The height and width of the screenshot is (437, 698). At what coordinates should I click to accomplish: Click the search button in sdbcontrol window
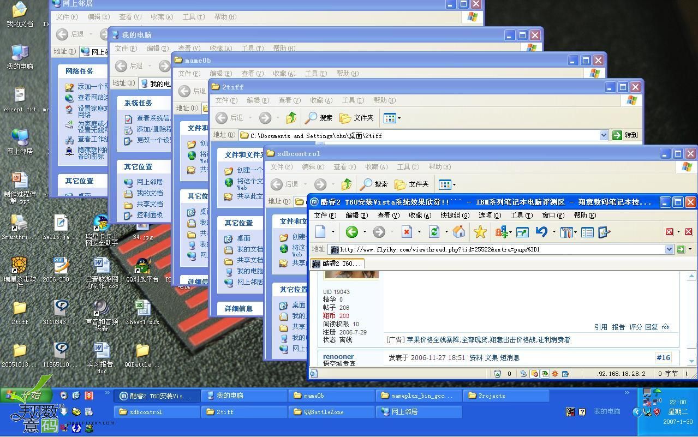point(374,184)
